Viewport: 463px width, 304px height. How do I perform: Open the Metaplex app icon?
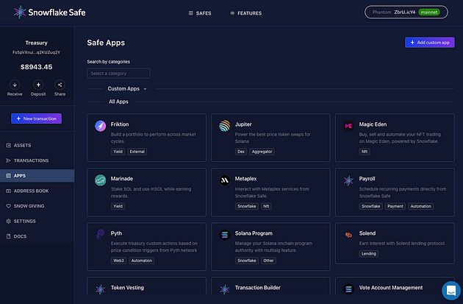(x=225, y=180)
